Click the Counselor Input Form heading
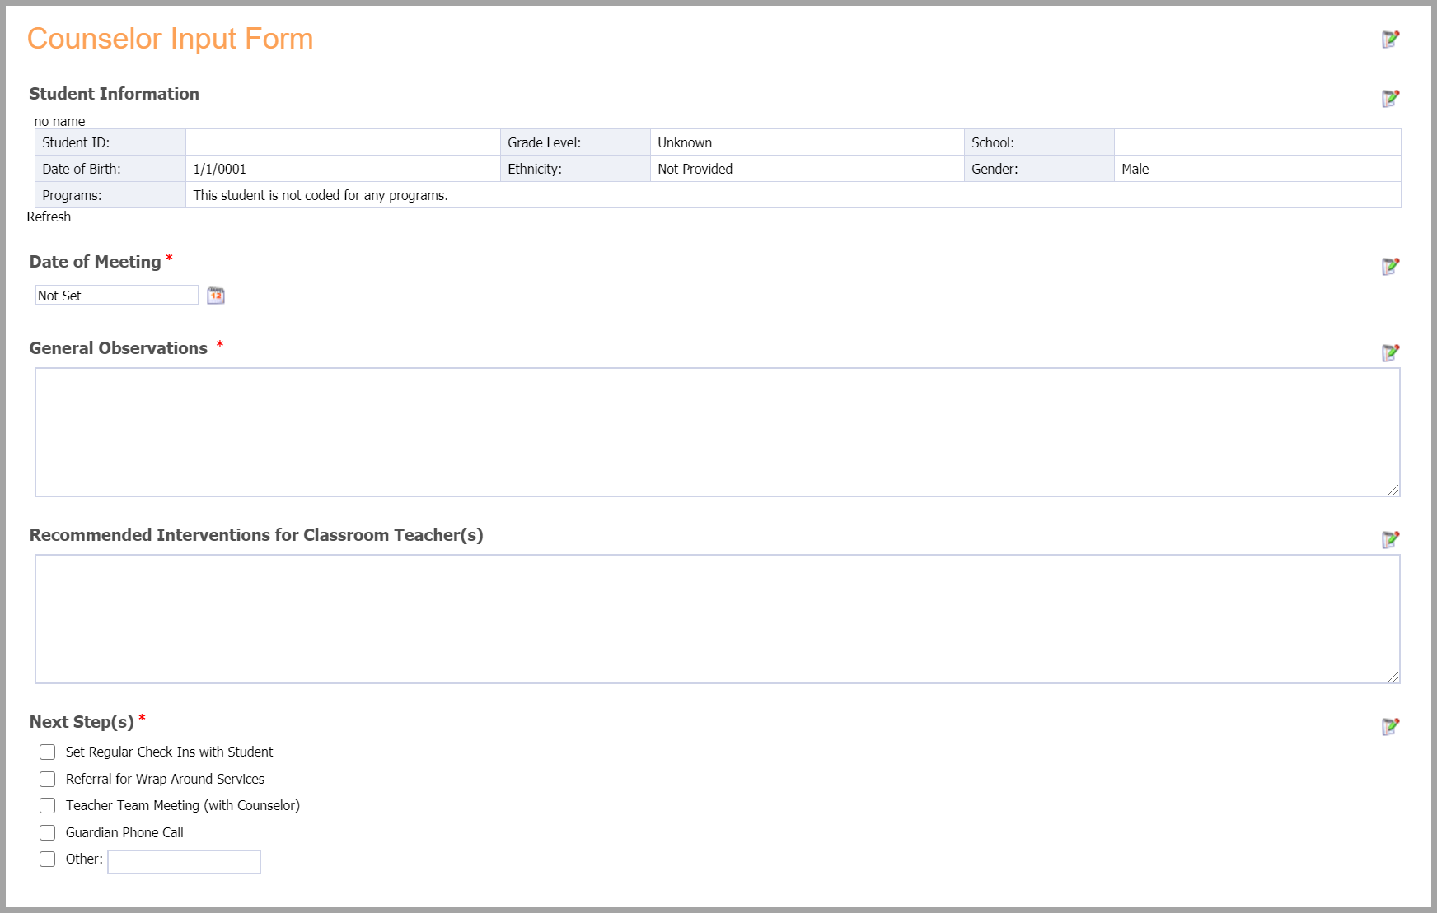This screenshot has height=913, width=1437. (x=171, y=39)
